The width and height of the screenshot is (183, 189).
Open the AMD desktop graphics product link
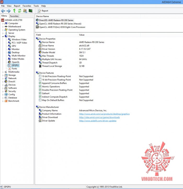[104, 114]
